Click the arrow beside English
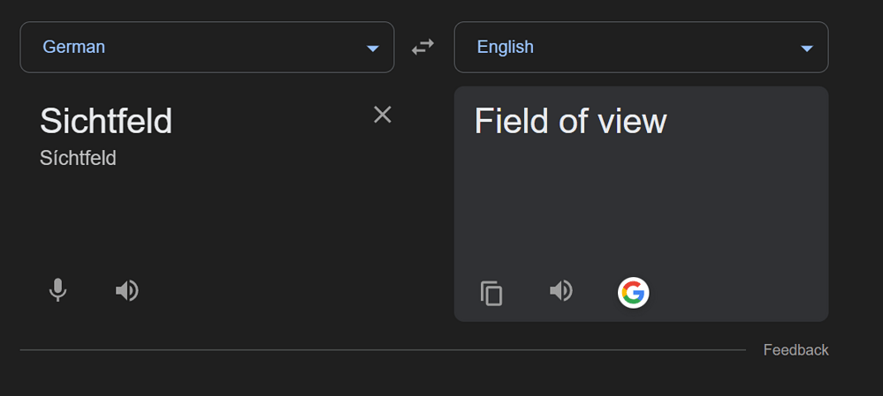This screenshot has width=883, height=396. 806,48
